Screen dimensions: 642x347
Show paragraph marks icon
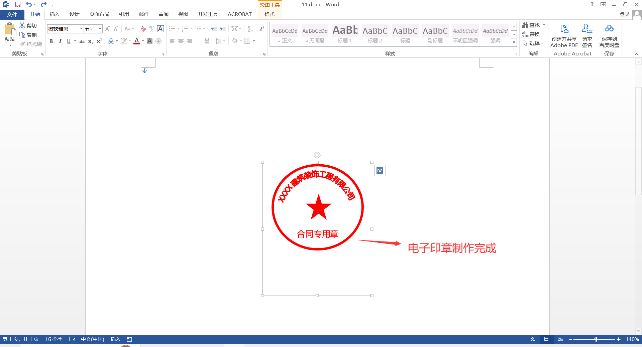[261, 29]
